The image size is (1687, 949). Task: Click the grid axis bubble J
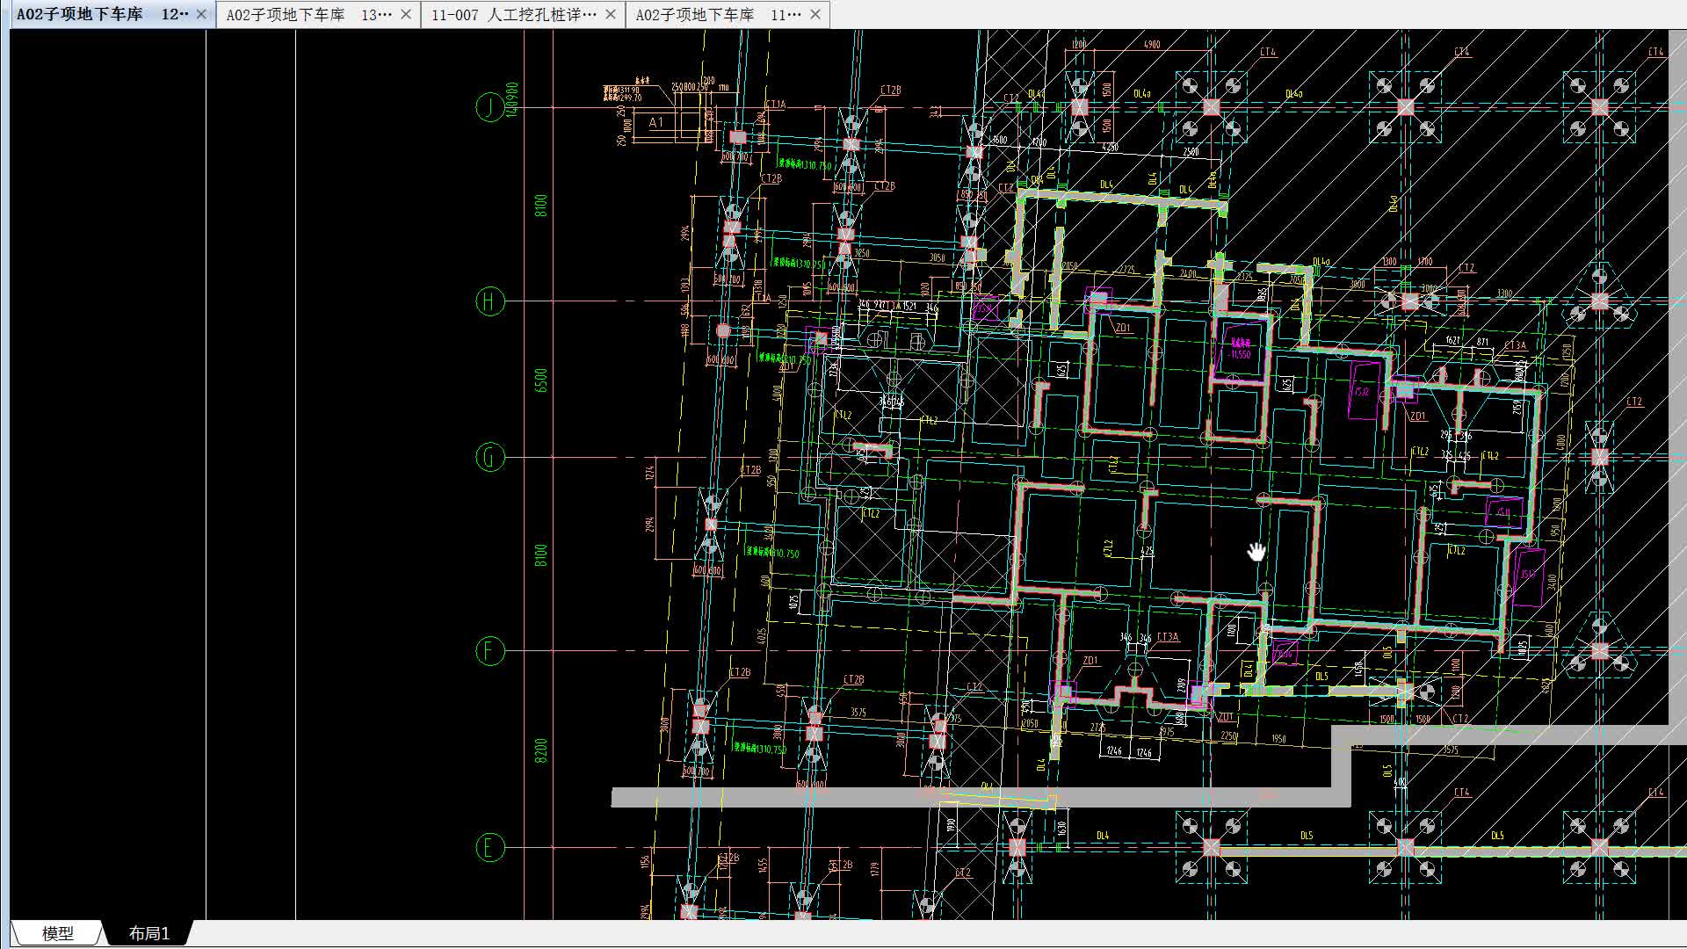pos(489,107)
